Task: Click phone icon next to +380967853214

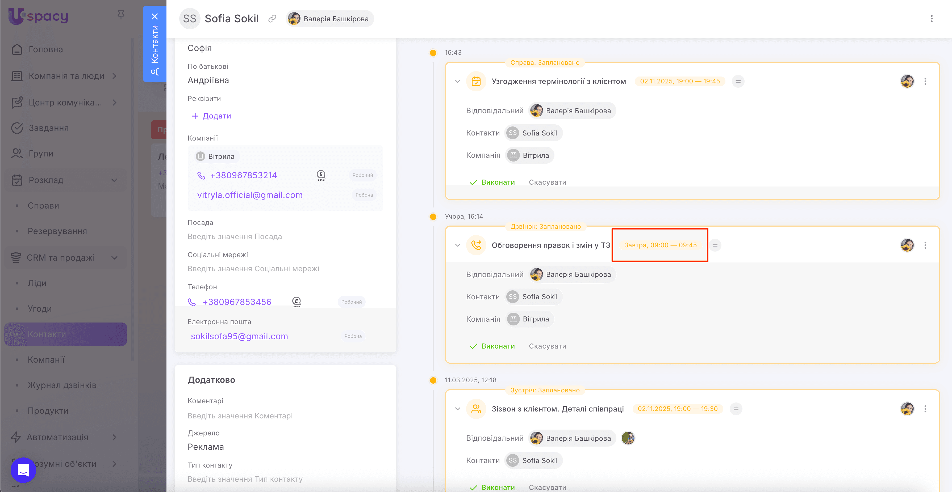Action: click(x=201, y=175)
